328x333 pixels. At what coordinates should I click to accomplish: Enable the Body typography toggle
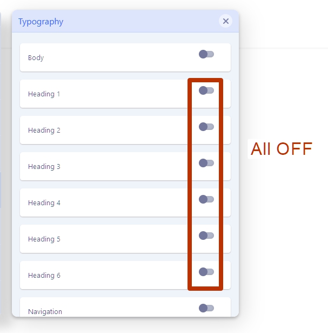pyautogui.click(x=206, y=54)
